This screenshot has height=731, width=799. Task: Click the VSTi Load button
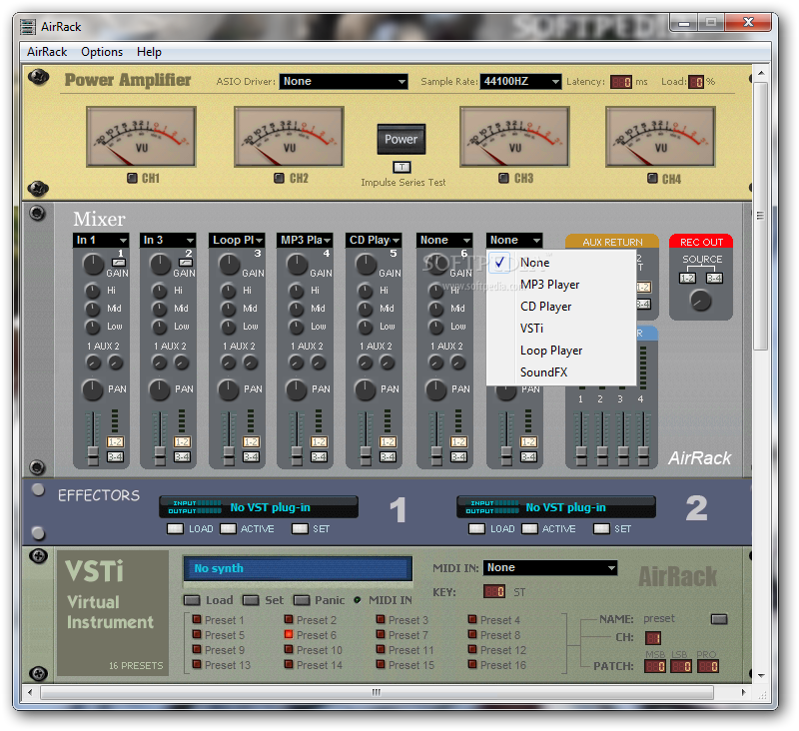pyautogui.click(x=192, y=600)
